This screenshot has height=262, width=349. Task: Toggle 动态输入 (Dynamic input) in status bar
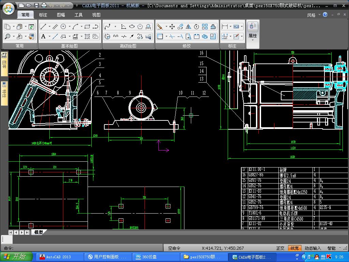(313, 248)
